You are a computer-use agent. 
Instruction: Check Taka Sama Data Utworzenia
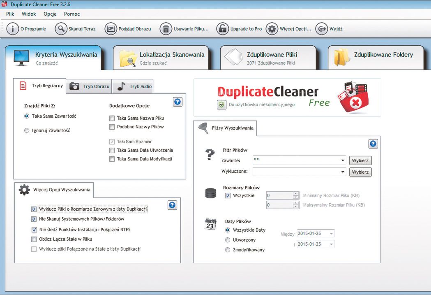[x=112, y=150]
